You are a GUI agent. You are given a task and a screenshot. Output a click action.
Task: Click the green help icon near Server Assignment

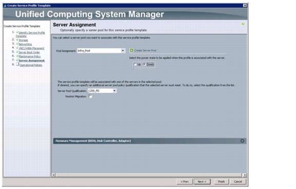243,24
